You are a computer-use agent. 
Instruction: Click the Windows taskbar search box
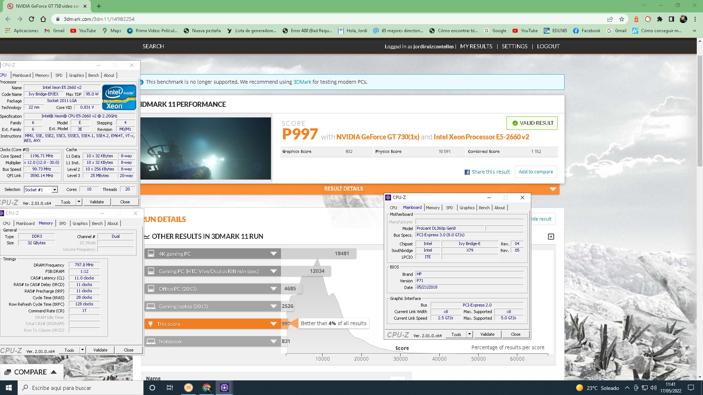(81, 388)
